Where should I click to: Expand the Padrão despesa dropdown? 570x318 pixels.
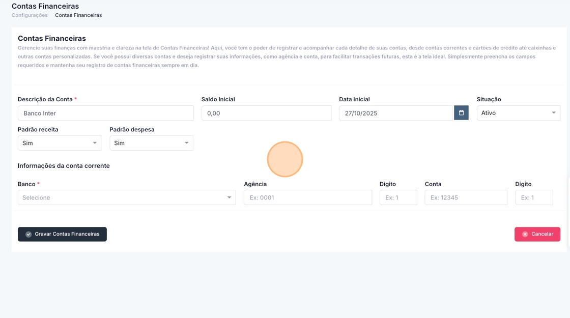(x=151, y=143)
